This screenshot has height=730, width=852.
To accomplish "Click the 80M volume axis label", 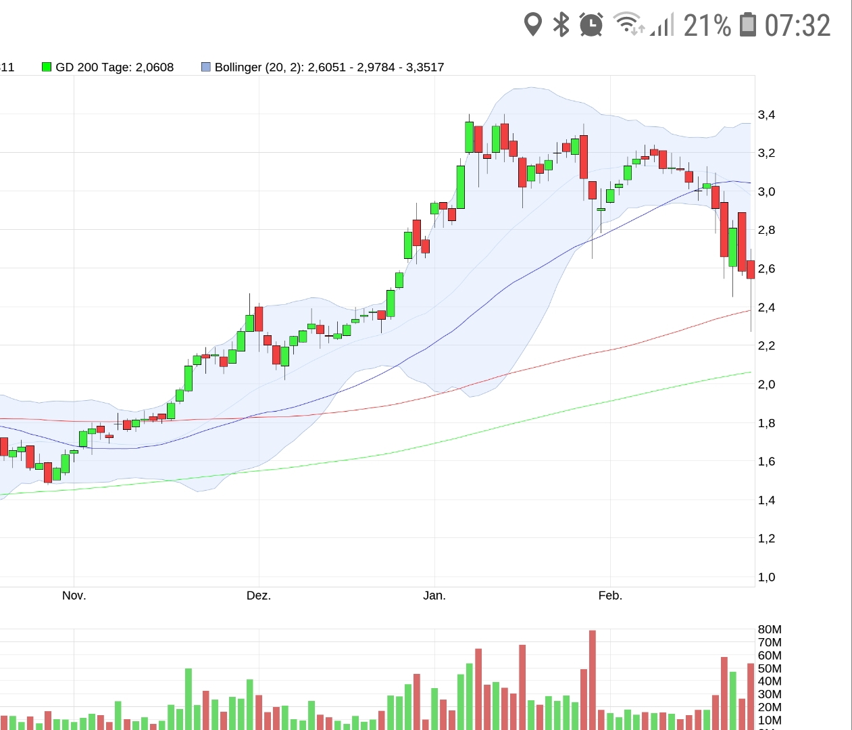I will pos(769,629).
